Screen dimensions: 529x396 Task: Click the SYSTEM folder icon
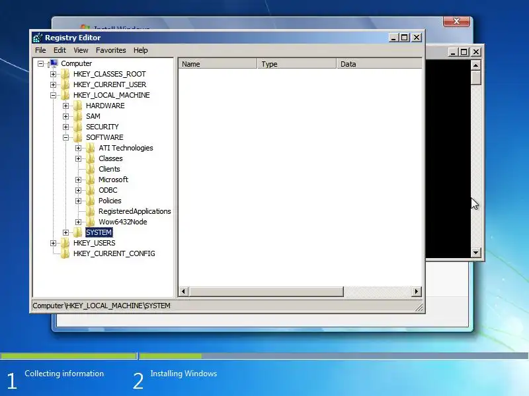[x=78, y=232]
